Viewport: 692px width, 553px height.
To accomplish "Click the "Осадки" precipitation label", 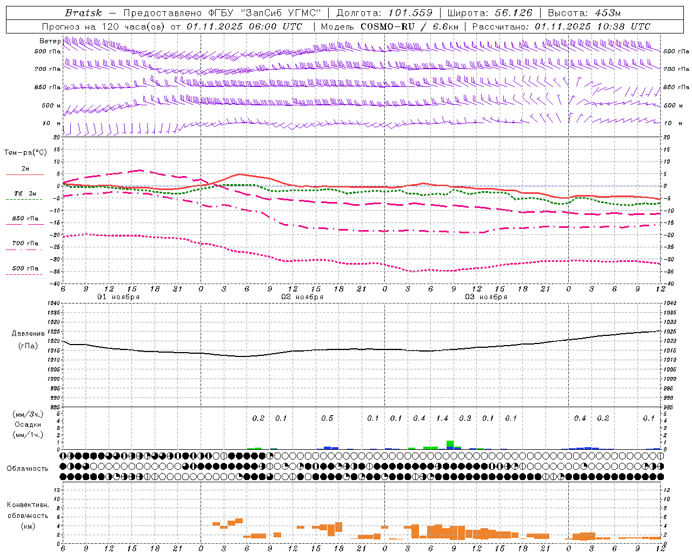I will [x=28, y=424].
